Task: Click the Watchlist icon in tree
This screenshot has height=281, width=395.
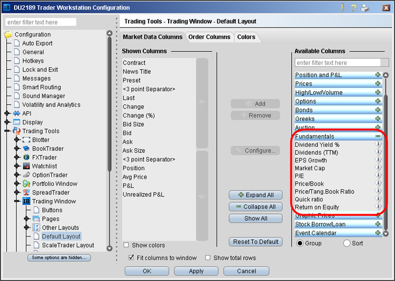Action: [26, 166]
